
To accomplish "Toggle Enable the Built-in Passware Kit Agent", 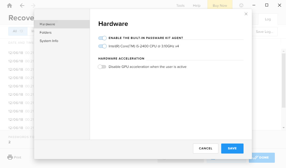I will coord(103,38).
